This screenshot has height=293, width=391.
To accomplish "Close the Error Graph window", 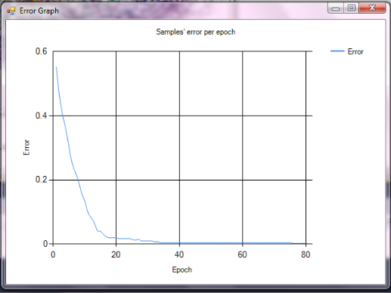I will pos(372,8).
